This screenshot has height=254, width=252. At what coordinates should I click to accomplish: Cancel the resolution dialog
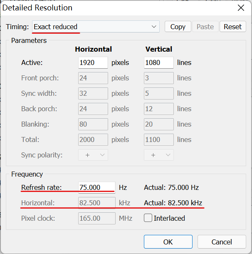pos(222,242)
